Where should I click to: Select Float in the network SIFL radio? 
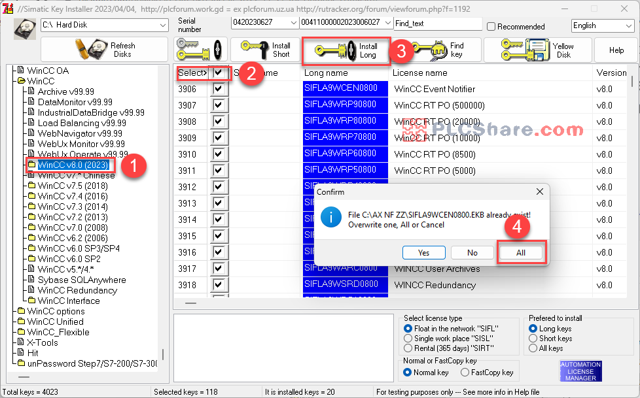pos(408,328)
